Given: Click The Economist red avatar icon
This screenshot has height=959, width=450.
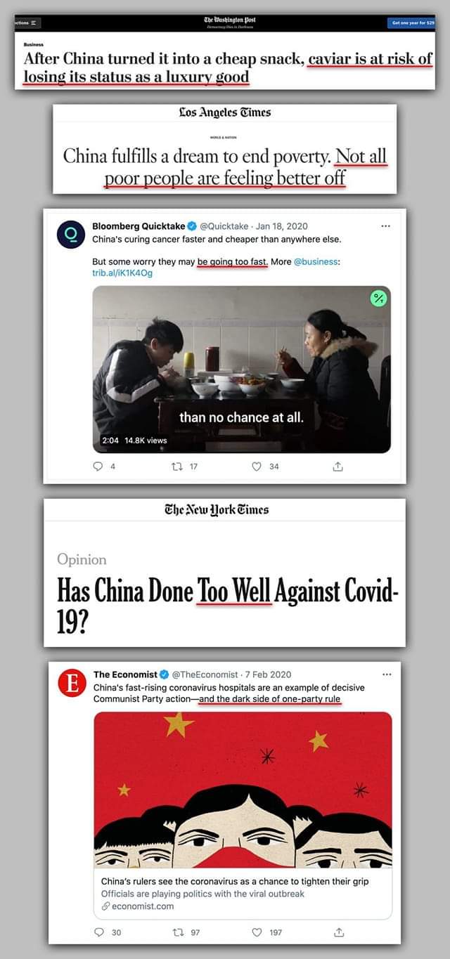Looking at the screenshot, I should pos(72,684).
